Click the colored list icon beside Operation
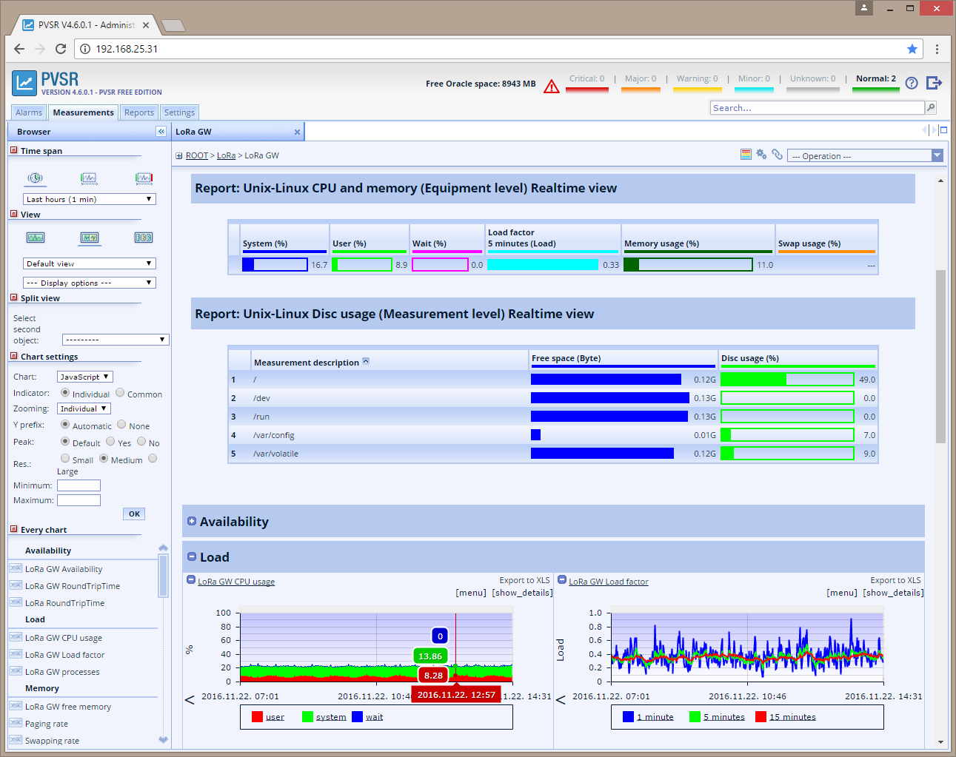 pos(746,155)
